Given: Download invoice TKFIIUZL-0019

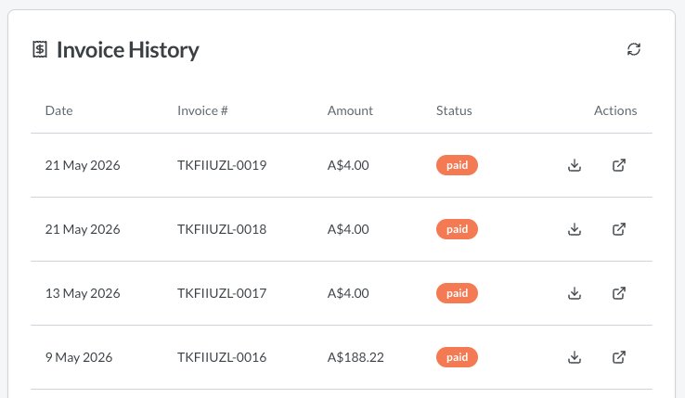Looking at the screenshot, I should coord(574,165).
